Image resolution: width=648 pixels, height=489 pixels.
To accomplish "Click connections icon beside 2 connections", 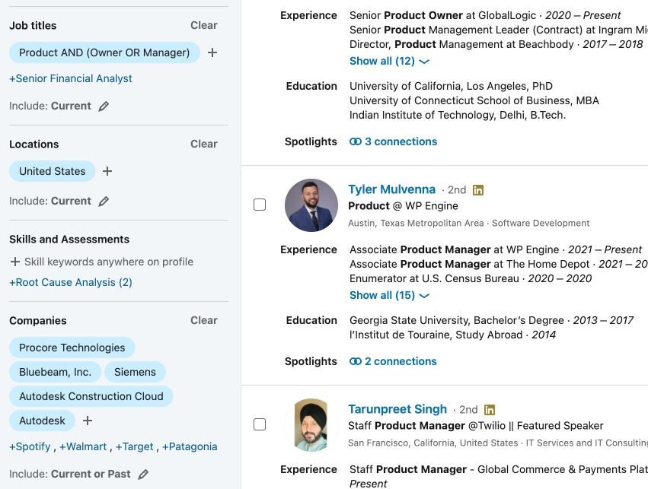I will click(356, 361).
